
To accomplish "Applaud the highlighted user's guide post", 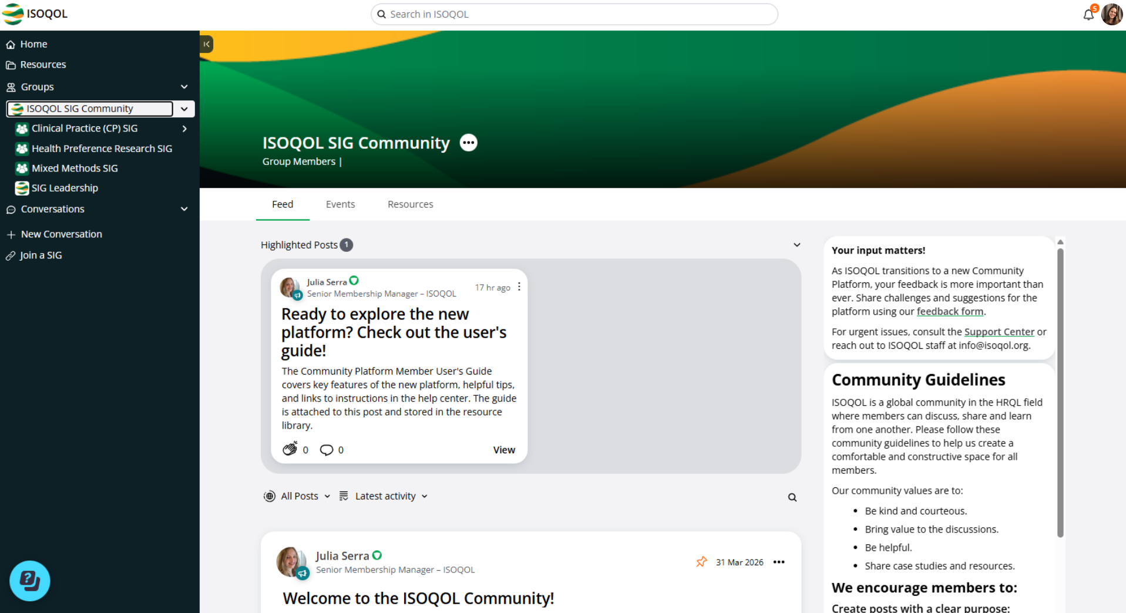I will coord(290,449).
